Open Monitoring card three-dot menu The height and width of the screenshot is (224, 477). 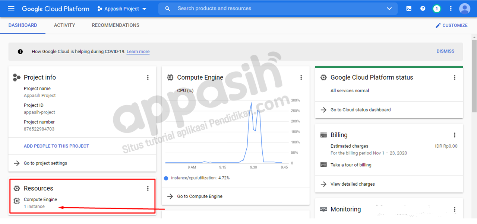454,209
